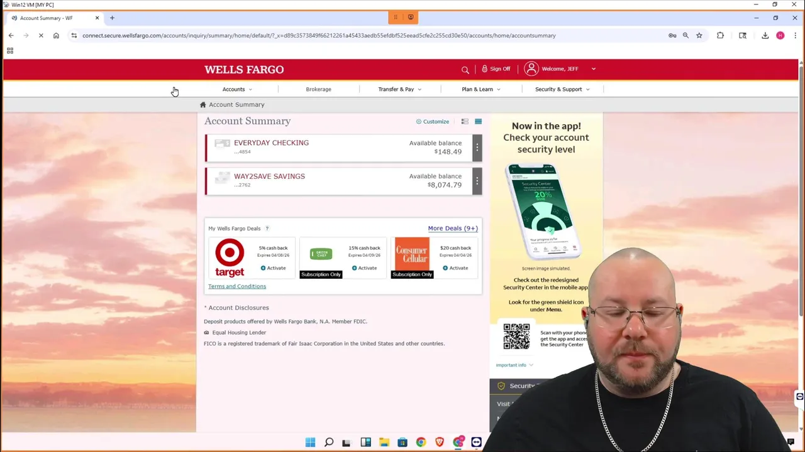Expand the Welcome JEFF dropdown arrow
The width and height of the screenshot is (805, 452).
(593, 69)
